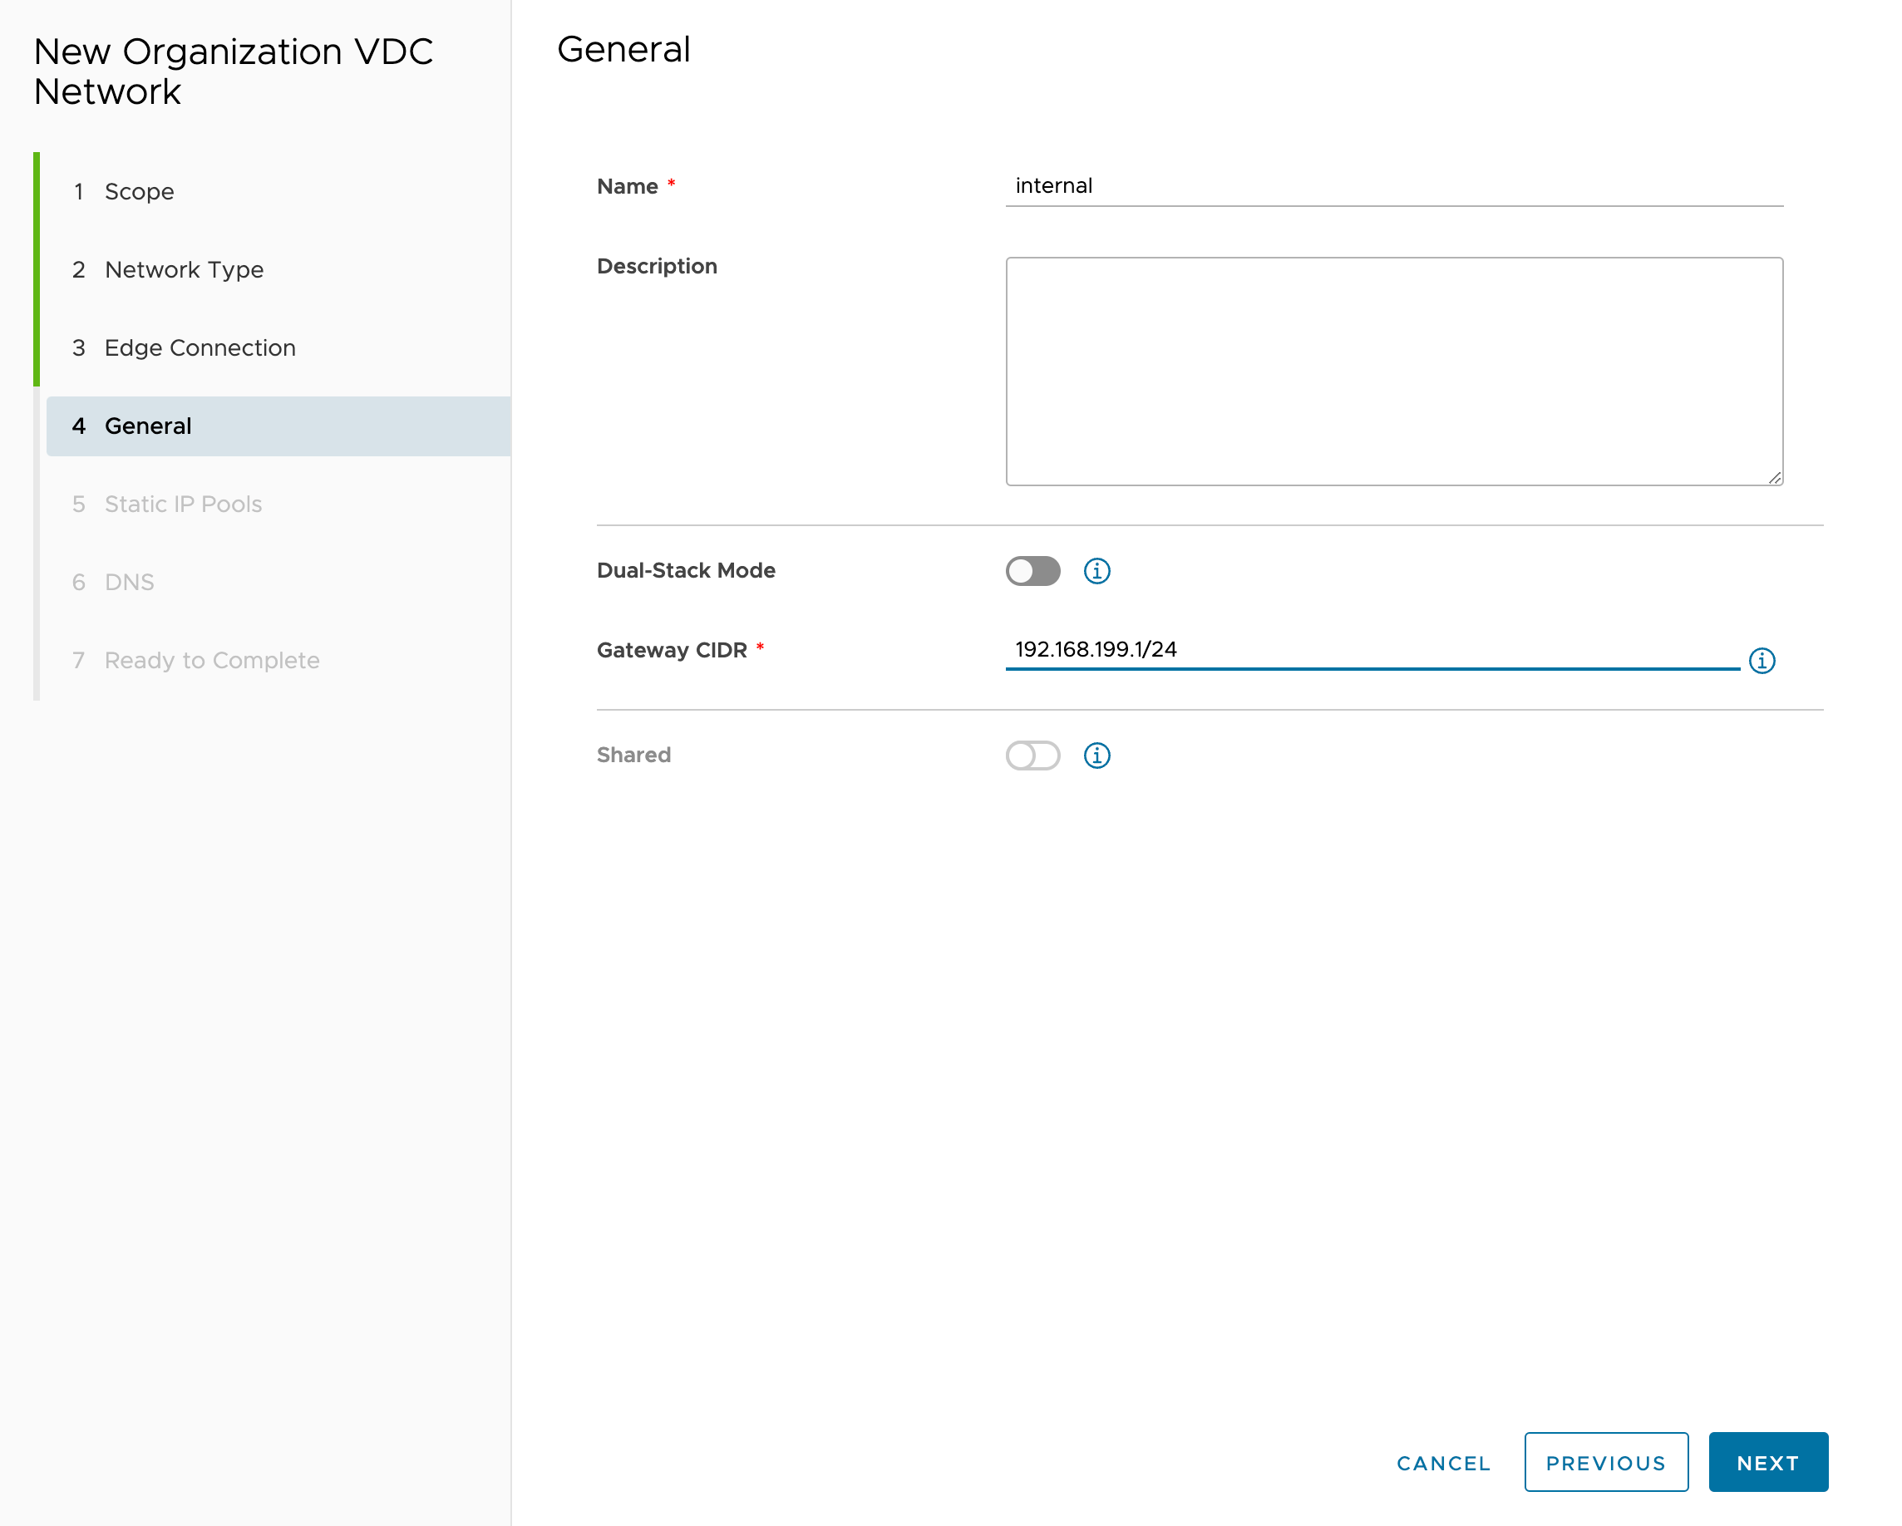Screen dimensions: 1902x1526
Task: Click the General step label
Action: [x=148, y=426]
